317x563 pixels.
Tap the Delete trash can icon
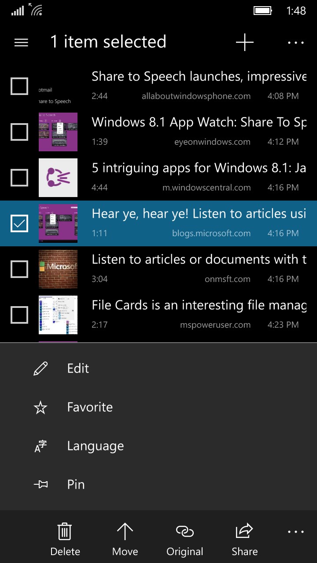pos(65,531)
